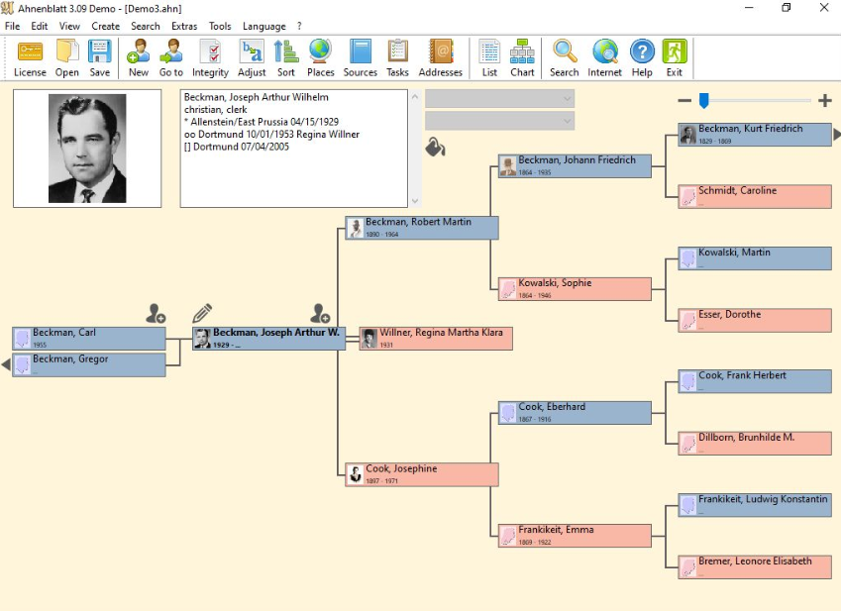Select Dillborn, Brunhilde M. box

[755, 444]
